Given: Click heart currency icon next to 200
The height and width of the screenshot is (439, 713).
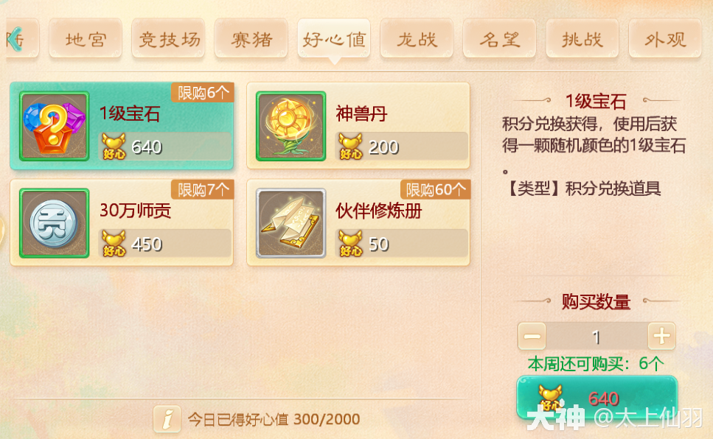Looking at the screenshot, I should tap(350, 147).
